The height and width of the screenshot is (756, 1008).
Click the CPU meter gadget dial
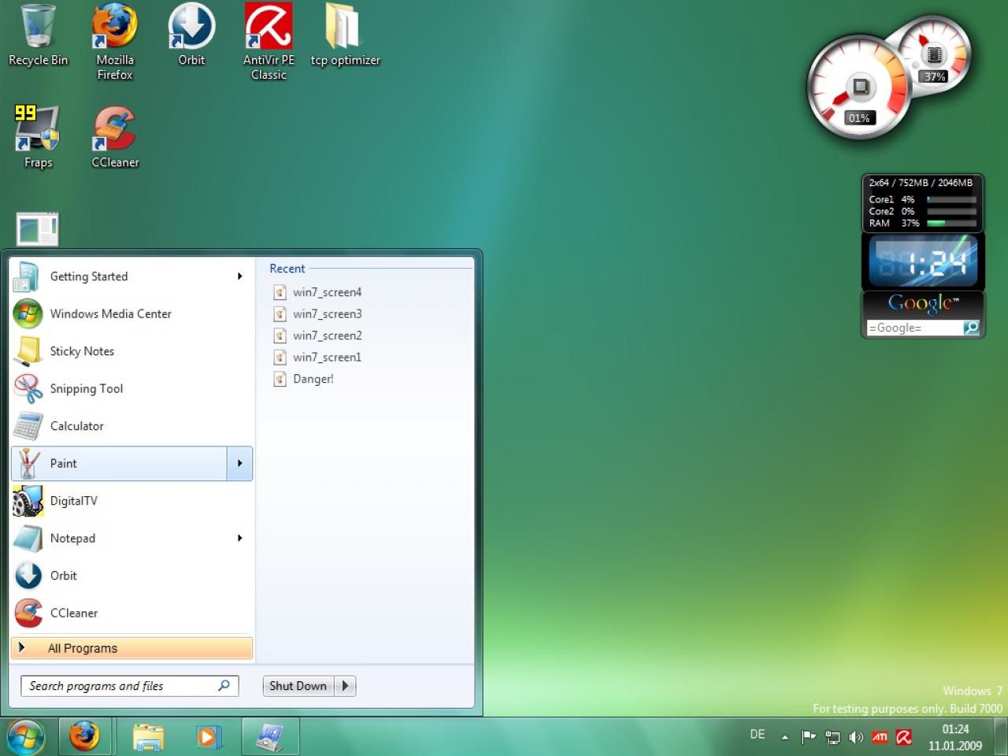click(x=859, y=87)
